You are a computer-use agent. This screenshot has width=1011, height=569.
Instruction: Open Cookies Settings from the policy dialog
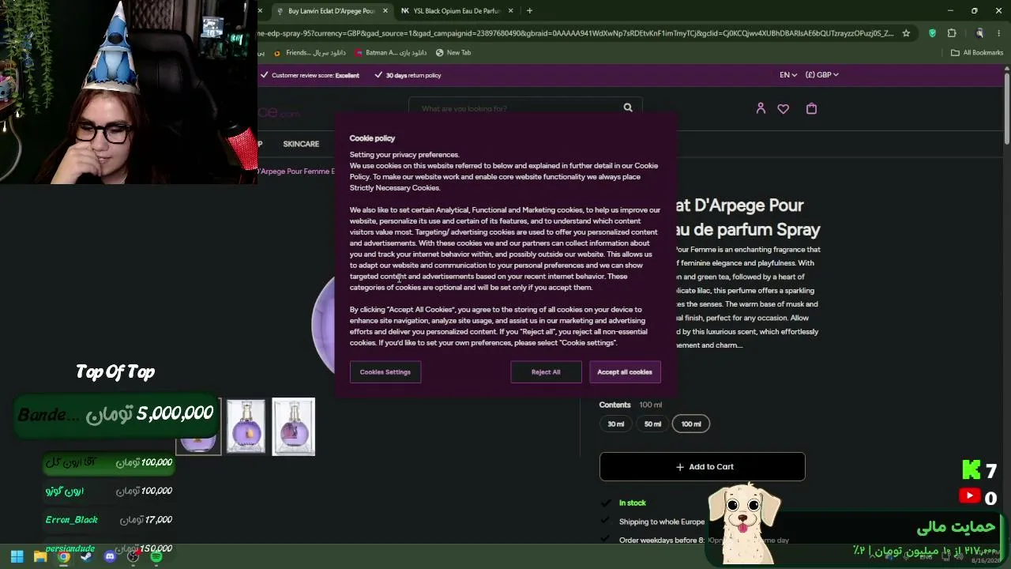pyautogui.click(x=385, y=371)
